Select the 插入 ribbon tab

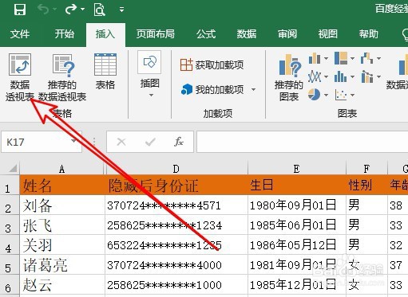(105, 34)
